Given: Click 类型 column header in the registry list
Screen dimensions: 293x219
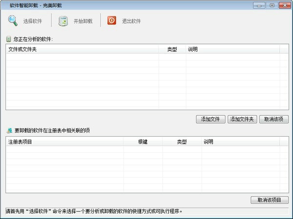Looking at the screenshot, I should (182, 142).
